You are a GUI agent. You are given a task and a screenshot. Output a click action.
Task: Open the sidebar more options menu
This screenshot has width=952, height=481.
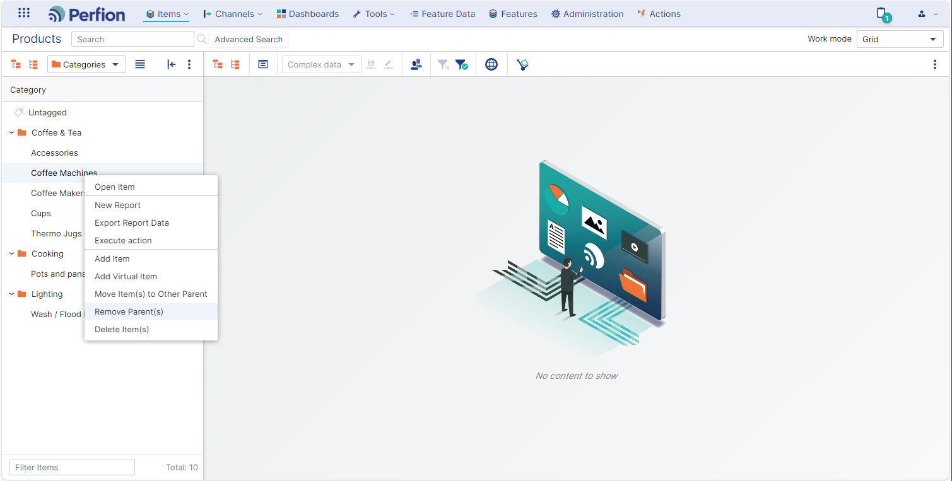pyautogui.click(x=189, y=64)
